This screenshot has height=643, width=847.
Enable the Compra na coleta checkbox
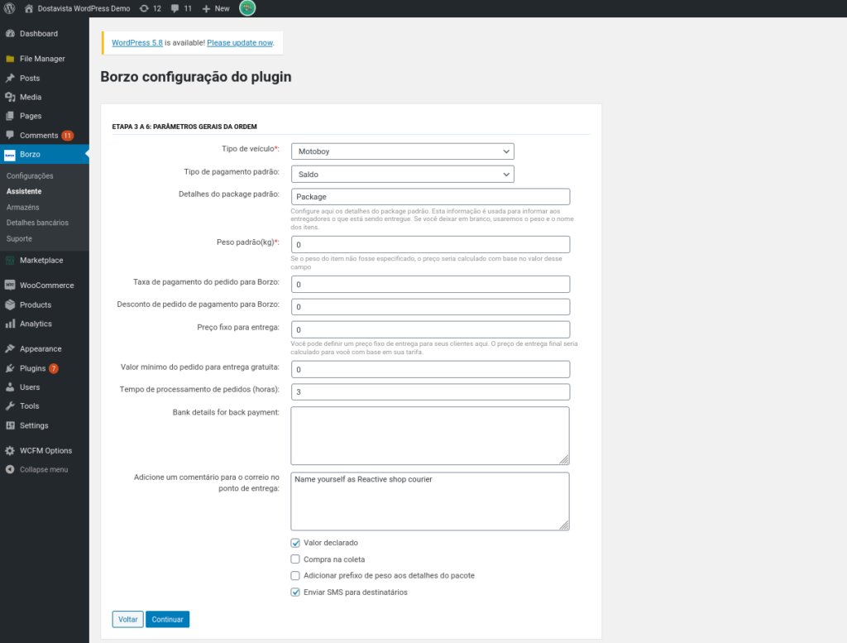pyautogui.click(x=295, y=559)
